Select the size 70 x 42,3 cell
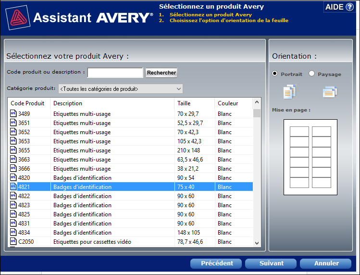The image size is (360, 275). coord(188,132)
